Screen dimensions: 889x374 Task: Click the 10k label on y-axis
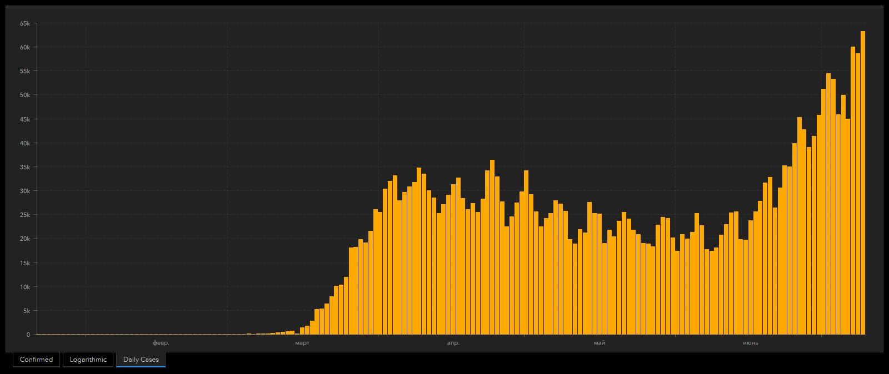point(25,287)
